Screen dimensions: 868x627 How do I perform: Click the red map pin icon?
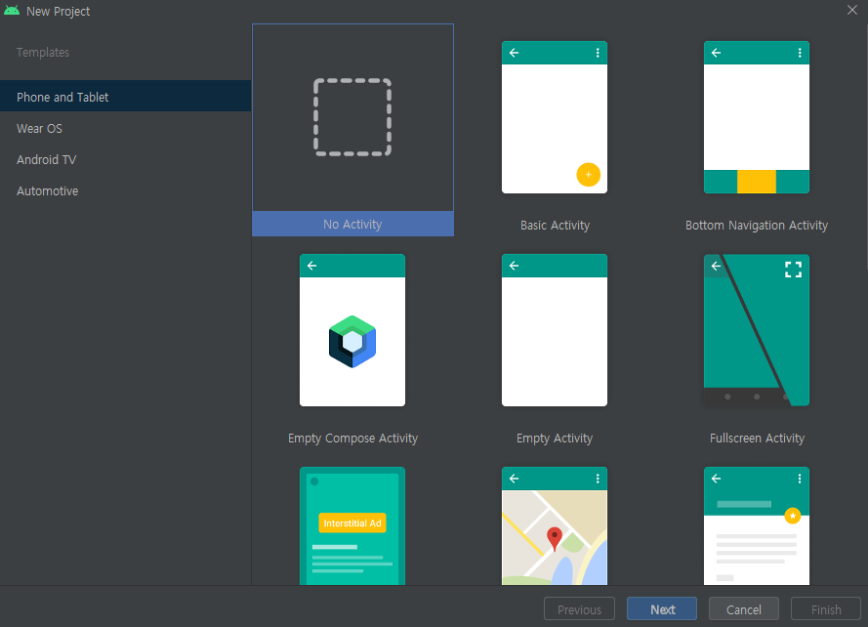555,539
